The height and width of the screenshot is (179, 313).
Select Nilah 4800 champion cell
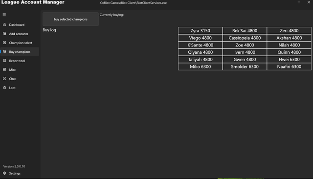(289, 45)
